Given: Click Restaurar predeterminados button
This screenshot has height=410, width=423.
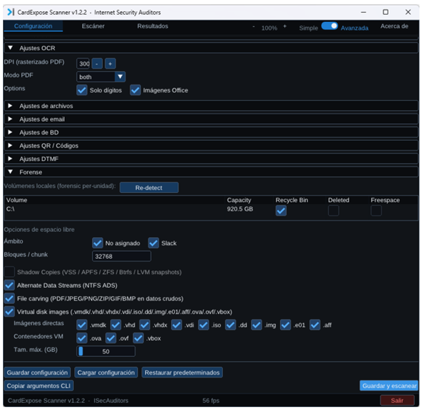Looking at the screenshot, I should click(x=182, y=372).
